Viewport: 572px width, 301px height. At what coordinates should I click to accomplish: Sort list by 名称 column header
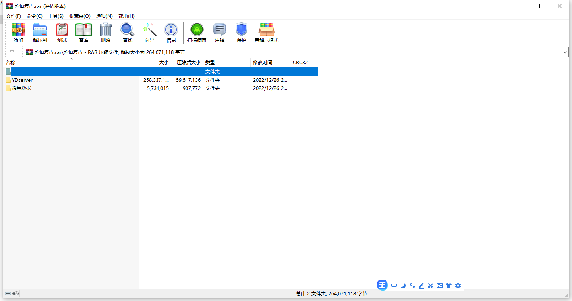click(10, 63)
